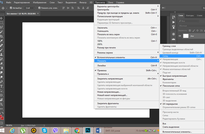Viewport: 205px width, 134px height.
Task: Click Показать во весь экран item
Action: (x=127, y=34)
